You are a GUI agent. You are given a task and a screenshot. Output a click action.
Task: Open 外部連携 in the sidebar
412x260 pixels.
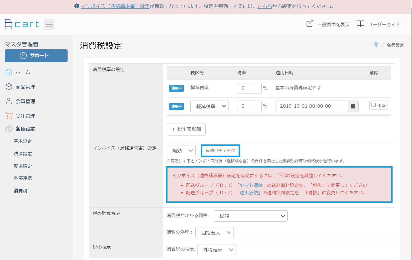pos(23,178)
